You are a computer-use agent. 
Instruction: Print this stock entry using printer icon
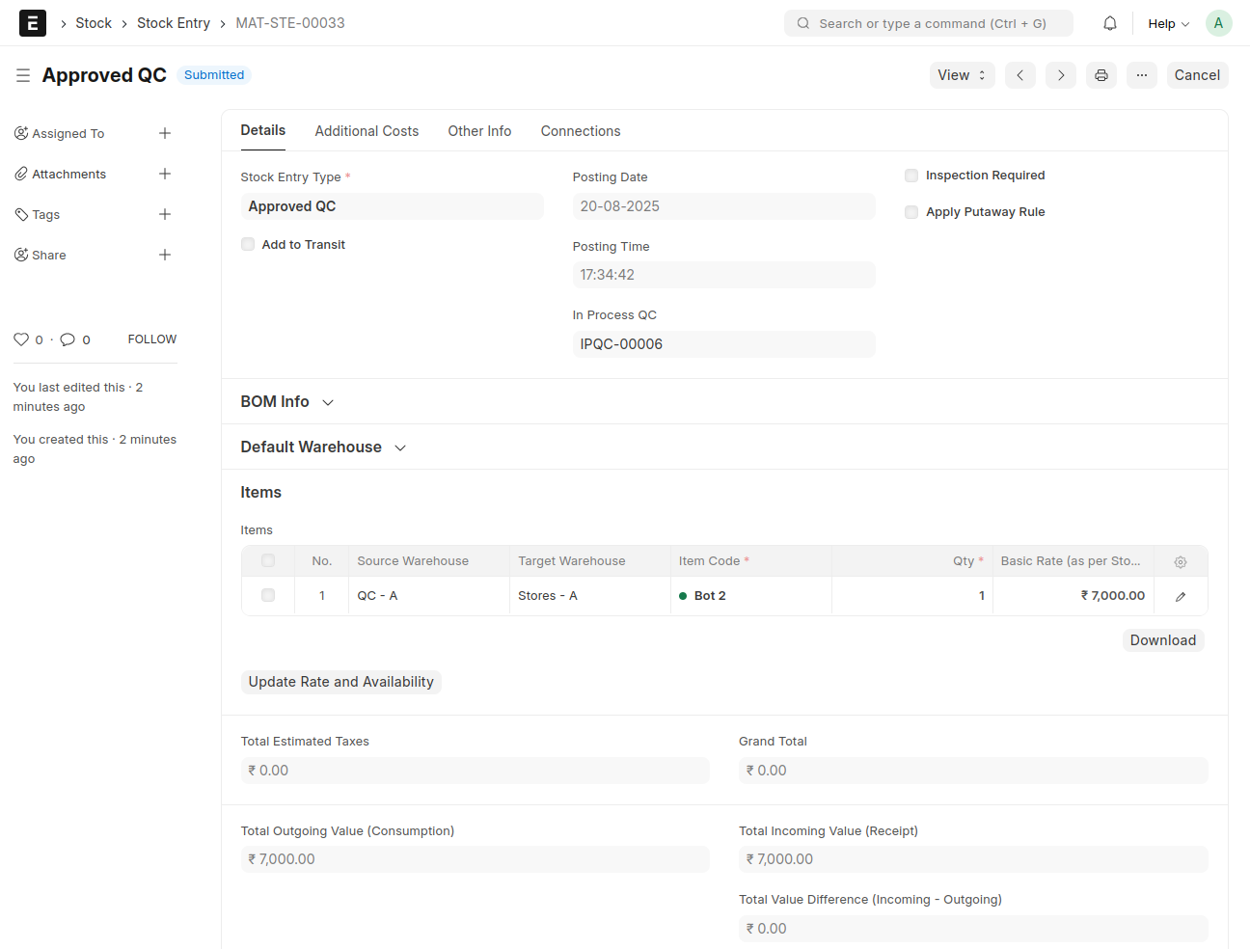1101,75
